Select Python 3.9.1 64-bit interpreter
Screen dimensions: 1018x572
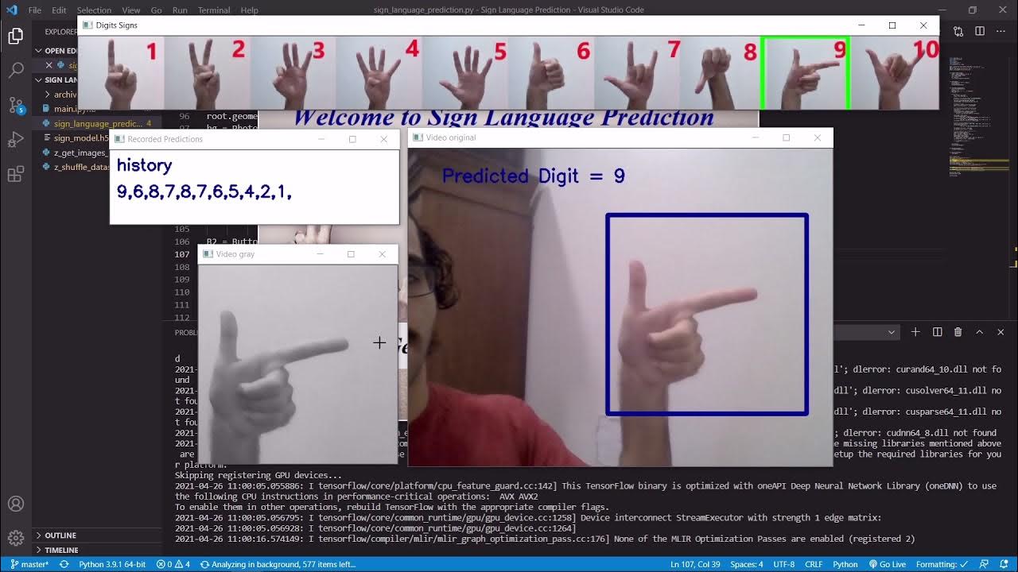pos(112,564)
